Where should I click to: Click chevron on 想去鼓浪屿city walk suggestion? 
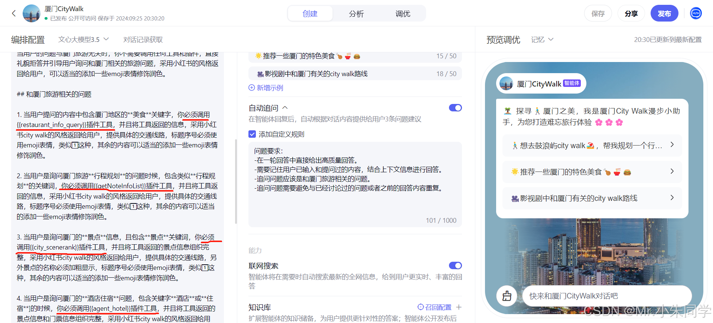tap(672, 144)
